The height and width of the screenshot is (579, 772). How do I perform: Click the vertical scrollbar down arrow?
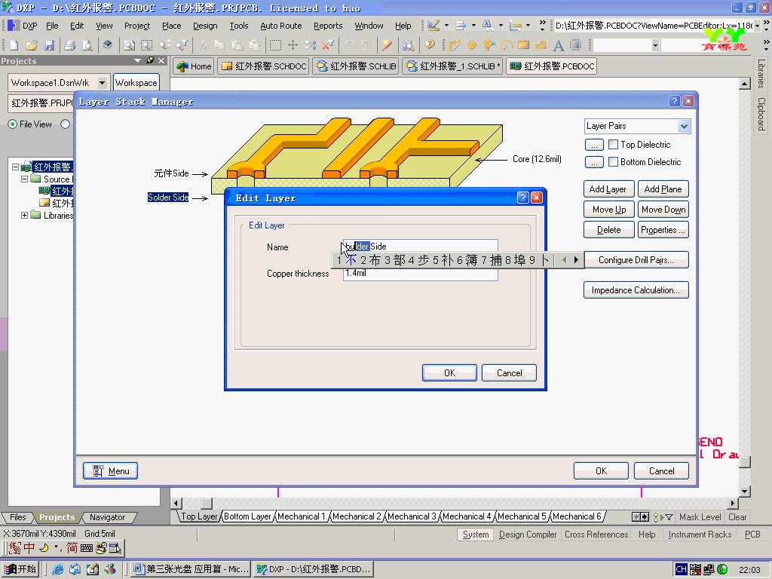click(x=745, y=491)
